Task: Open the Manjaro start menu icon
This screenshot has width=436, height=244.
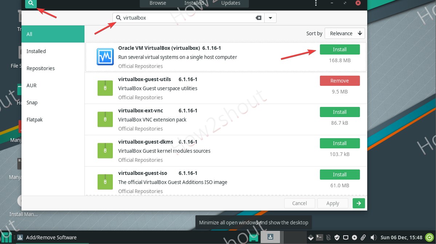Action: 6,237
